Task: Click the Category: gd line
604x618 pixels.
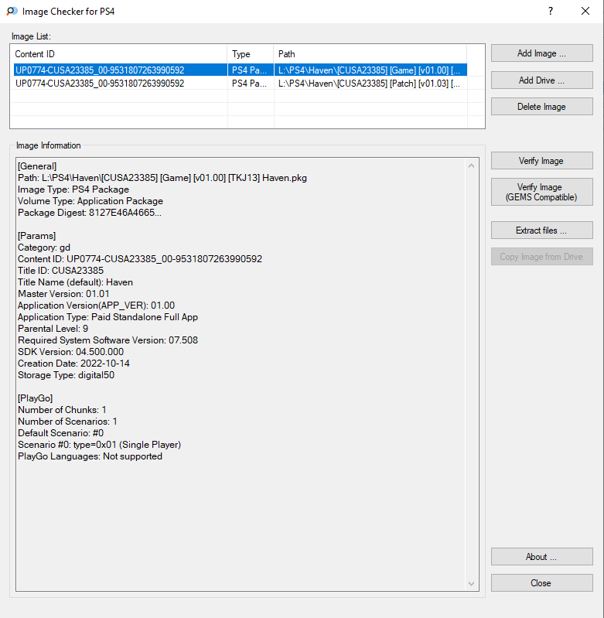Action: tap(44, 248)
